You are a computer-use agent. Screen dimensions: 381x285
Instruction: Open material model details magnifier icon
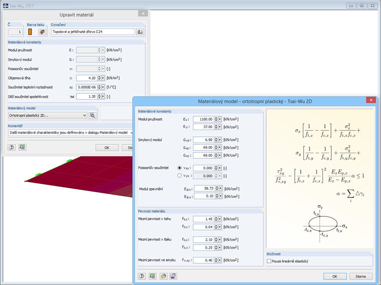coord(93,116)
